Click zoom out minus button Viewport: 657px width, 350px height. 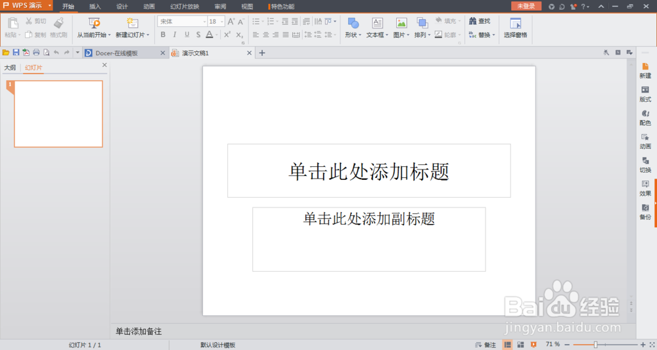(x=567, y=345)
